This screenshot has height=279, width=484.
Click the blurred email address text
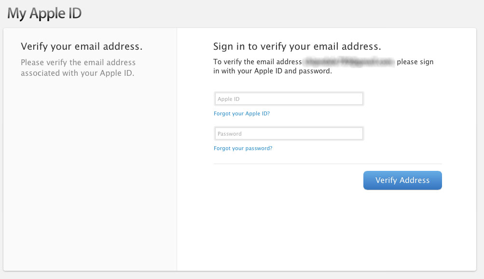(348, 62)
